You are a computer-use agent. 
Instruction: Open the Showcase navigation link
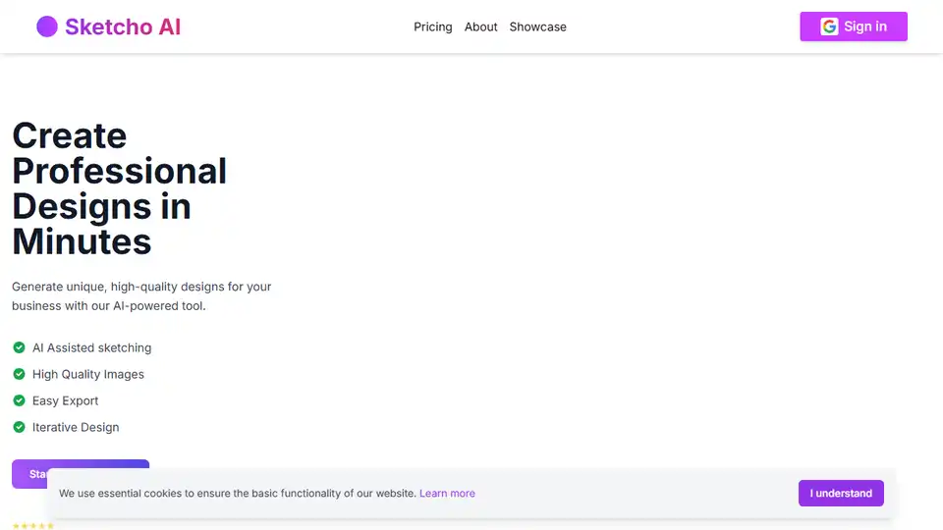(537, 26)
